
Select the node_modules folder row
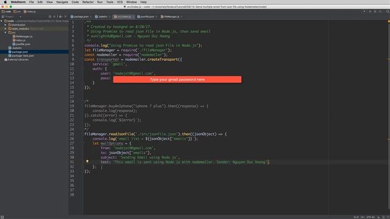[34, 29]
